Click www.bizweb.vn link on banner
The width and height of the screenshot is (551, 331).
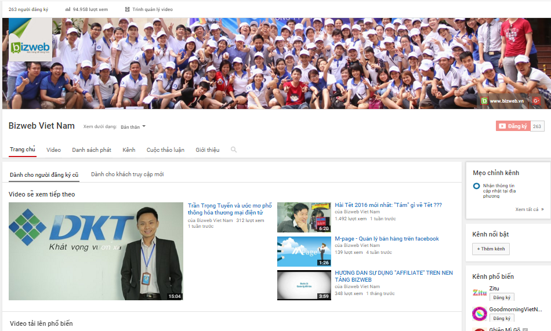pyautogui.click(x=507, y=101)
